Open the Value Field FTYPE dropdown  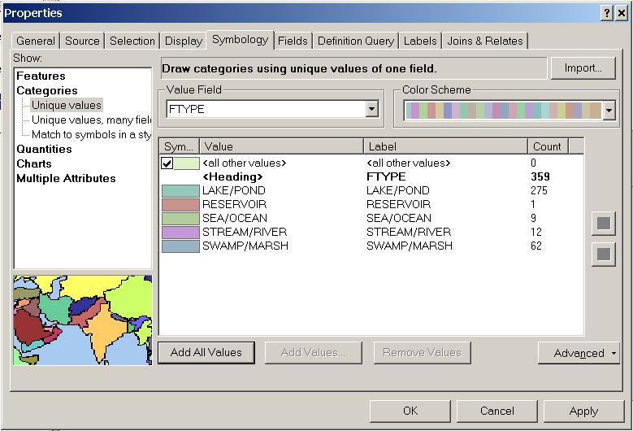[x=372, y=109]
